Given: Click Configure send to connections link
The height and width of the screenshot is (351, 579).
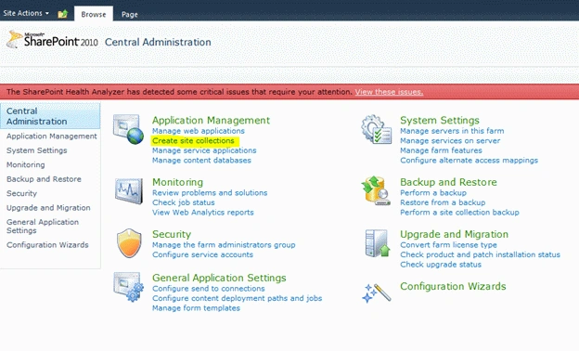Looking at the screenshot, I should click(208, 289).
